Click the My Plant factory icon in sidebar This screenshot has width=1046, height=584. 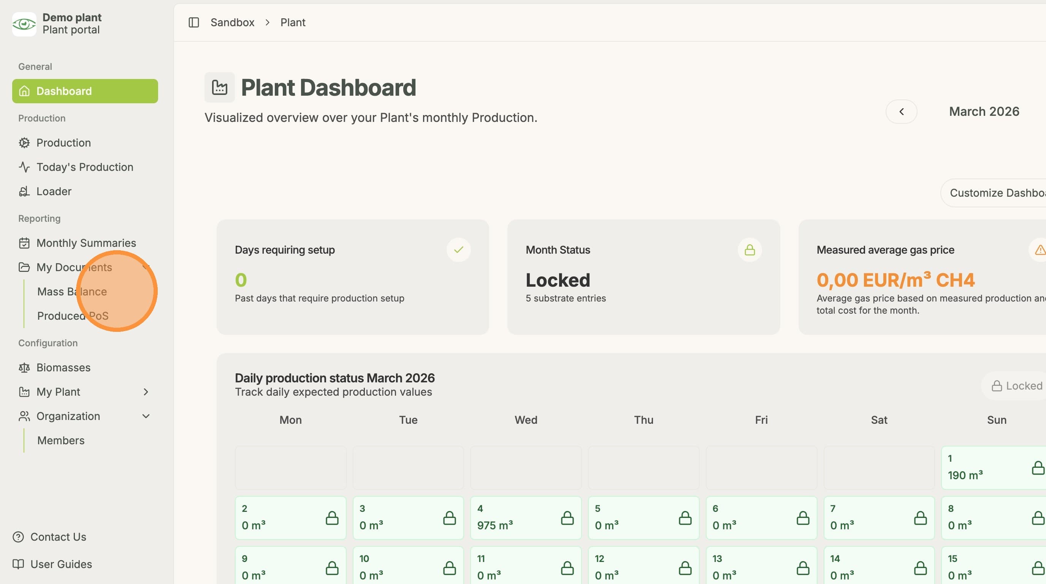tap(24, 392)
